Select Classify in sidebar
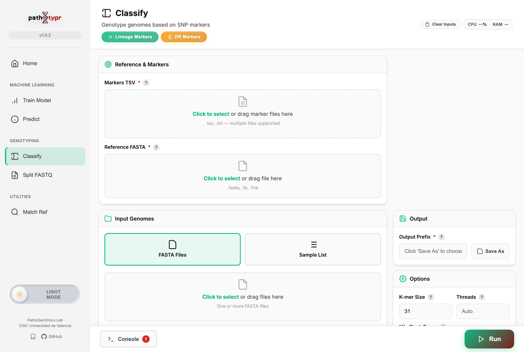Screen dimensions: 524x352 point(45,156)
